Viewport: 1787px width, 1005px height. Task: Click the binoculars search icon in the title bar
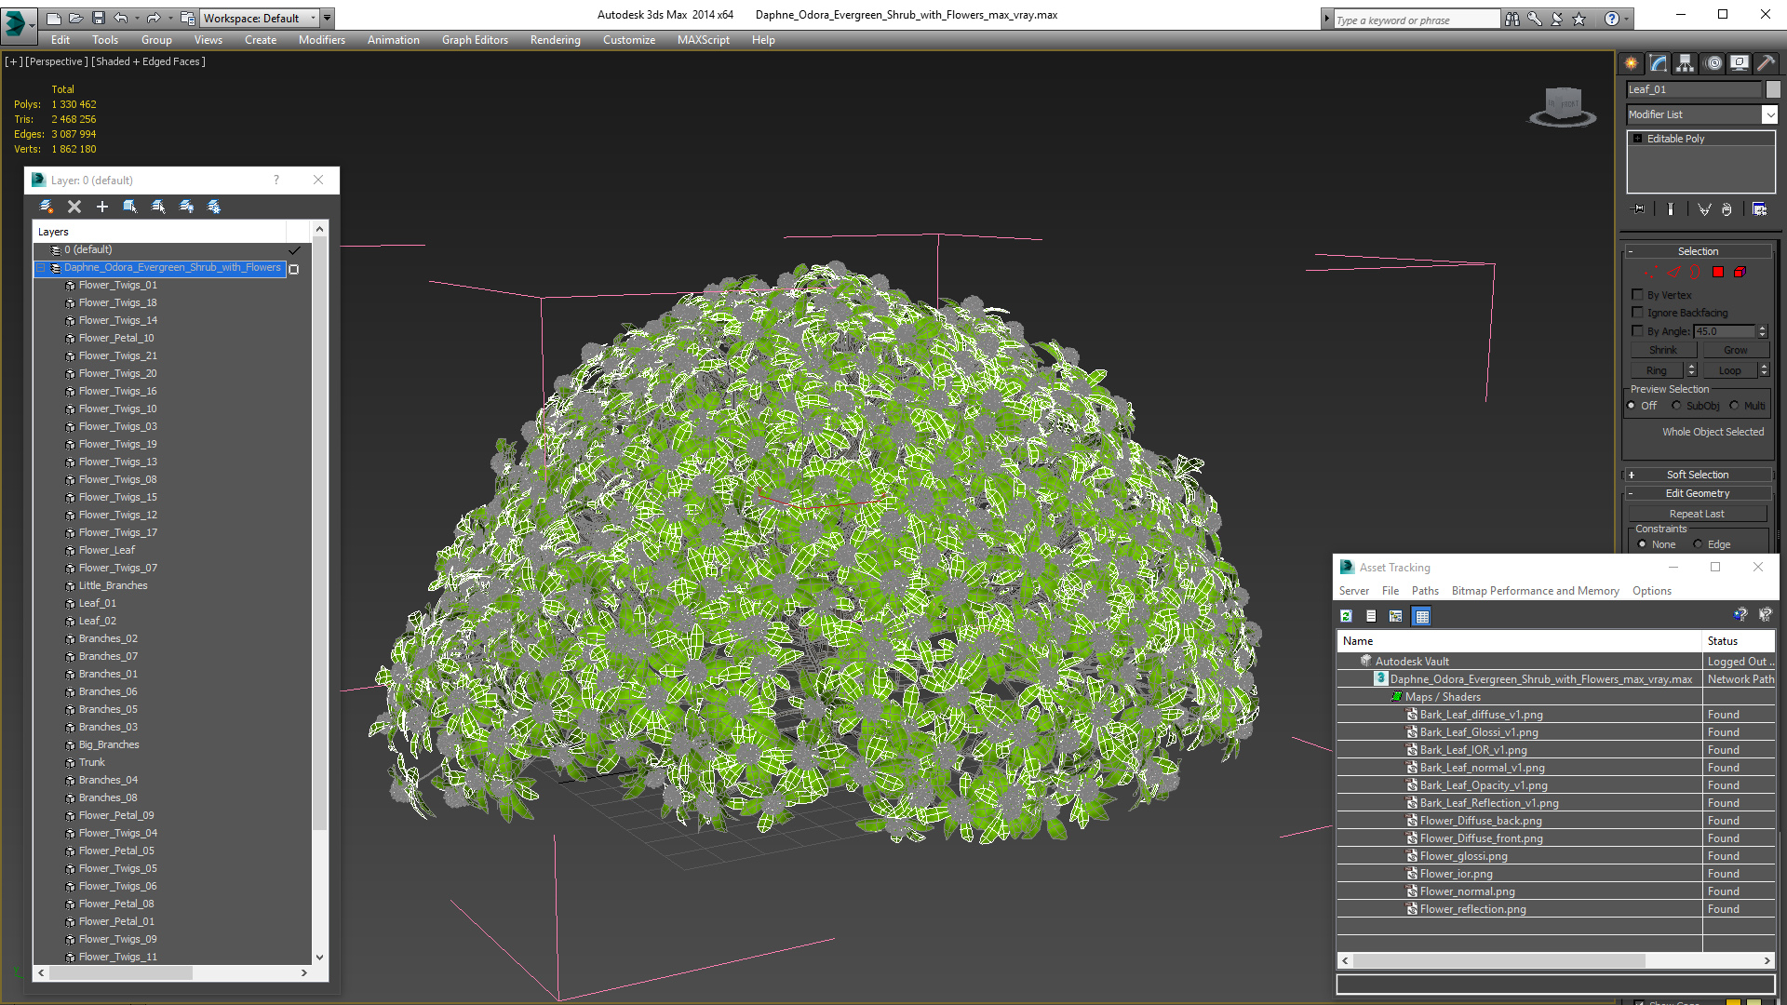tap(1512, 19)
